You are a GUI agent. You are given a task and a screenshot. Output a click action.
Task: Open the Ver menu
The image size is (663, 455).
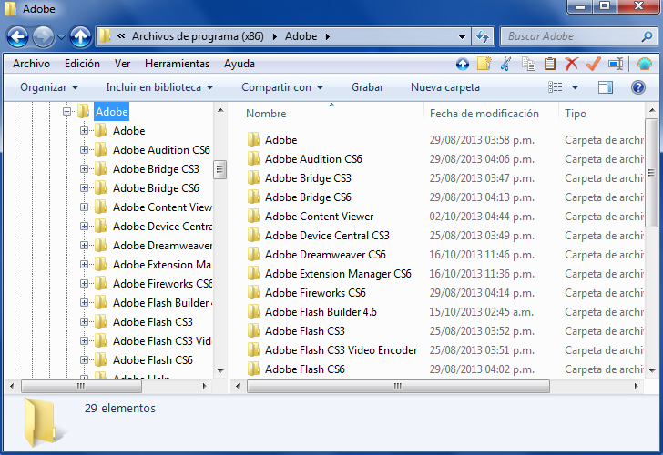[x=122, y=64]
